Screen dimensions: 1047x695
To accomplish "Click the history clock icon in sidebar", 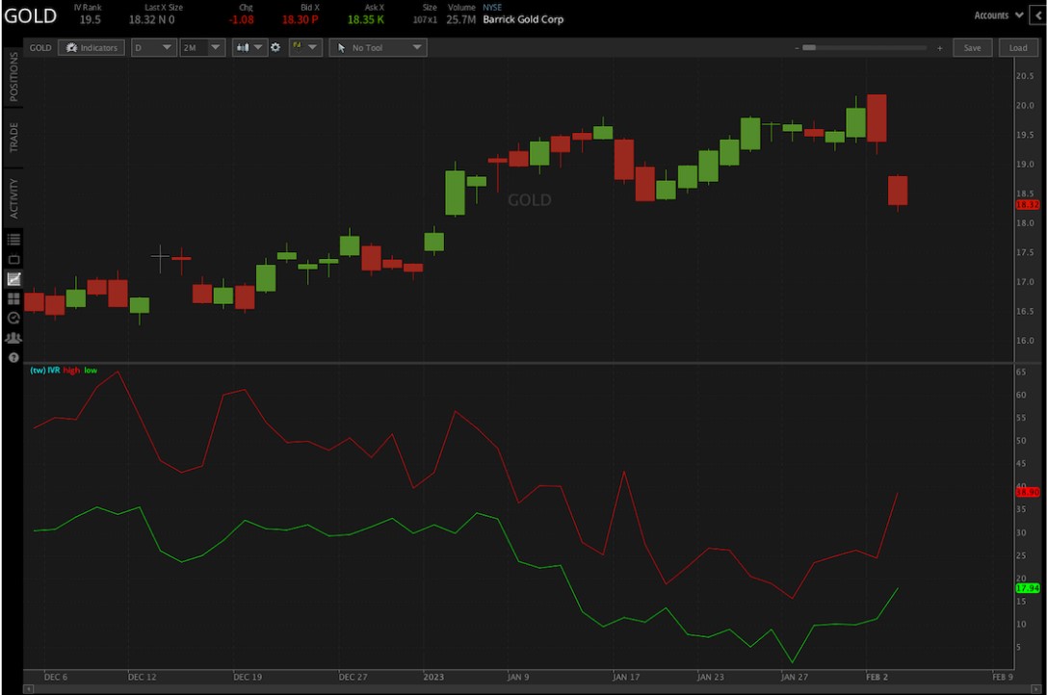I will point(13,318).
